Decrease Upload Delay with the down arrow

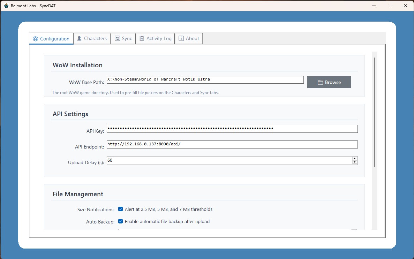[x=355, y=162]
